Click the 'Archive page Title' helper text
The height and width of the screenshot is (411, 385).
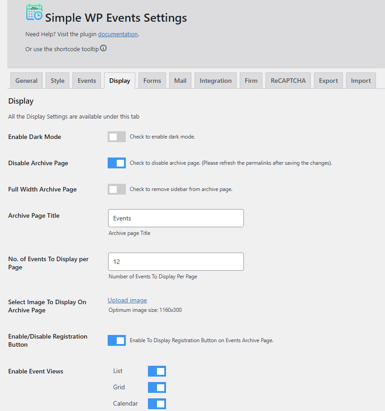[129, 233]
